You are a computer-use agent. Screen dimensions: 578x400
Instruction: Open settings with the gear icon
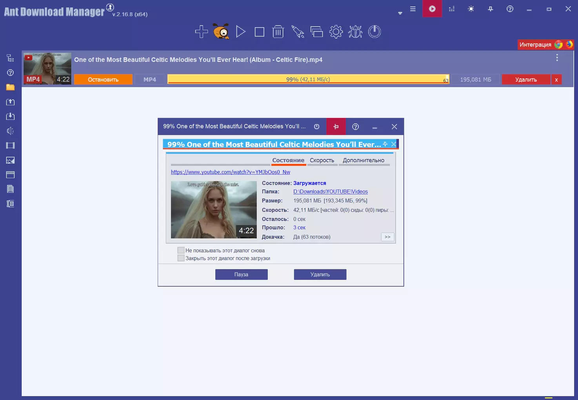(x=336, y=32)
